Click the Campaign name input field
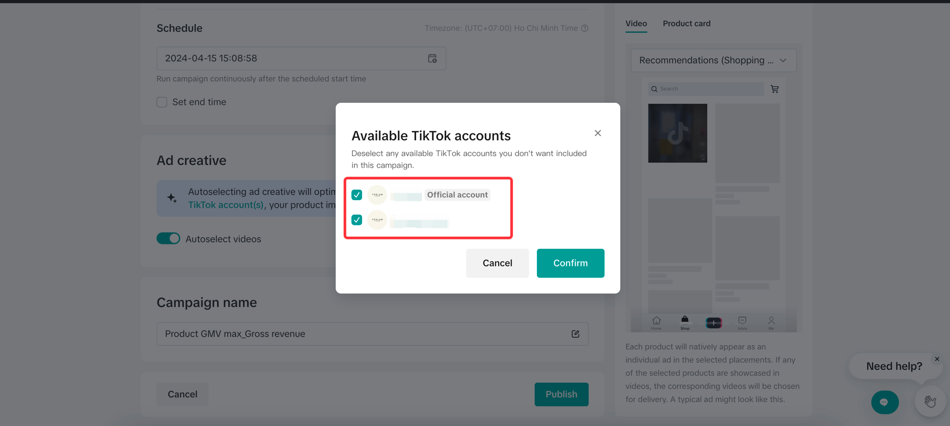This screenshot has height=426, width=950. 362,334
